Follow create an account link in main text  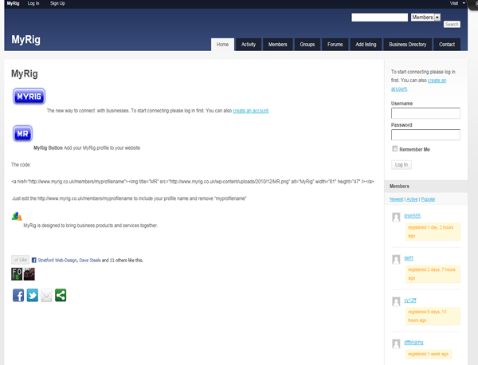[x=251, y=111]
